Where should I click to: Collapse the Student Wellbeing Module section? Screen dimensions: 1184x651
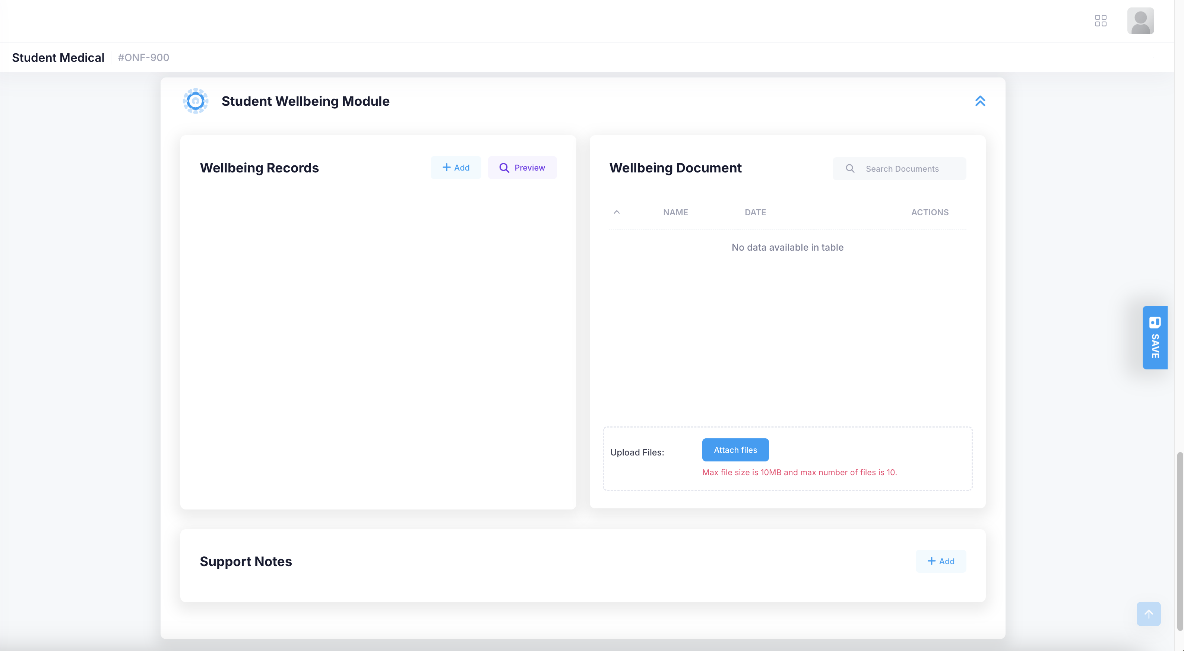click(x=980, y=101)
